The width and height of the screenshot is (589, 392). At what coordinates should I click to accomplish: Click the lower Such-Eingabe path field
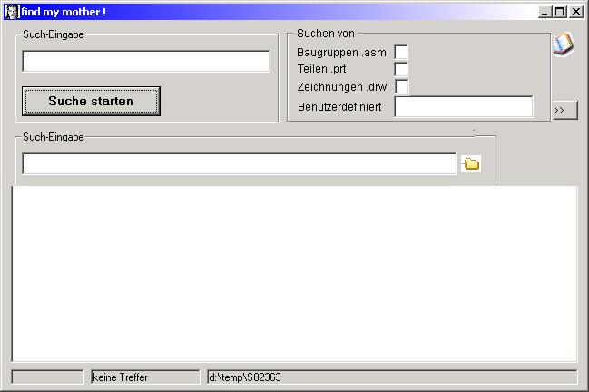pos(240,163)
